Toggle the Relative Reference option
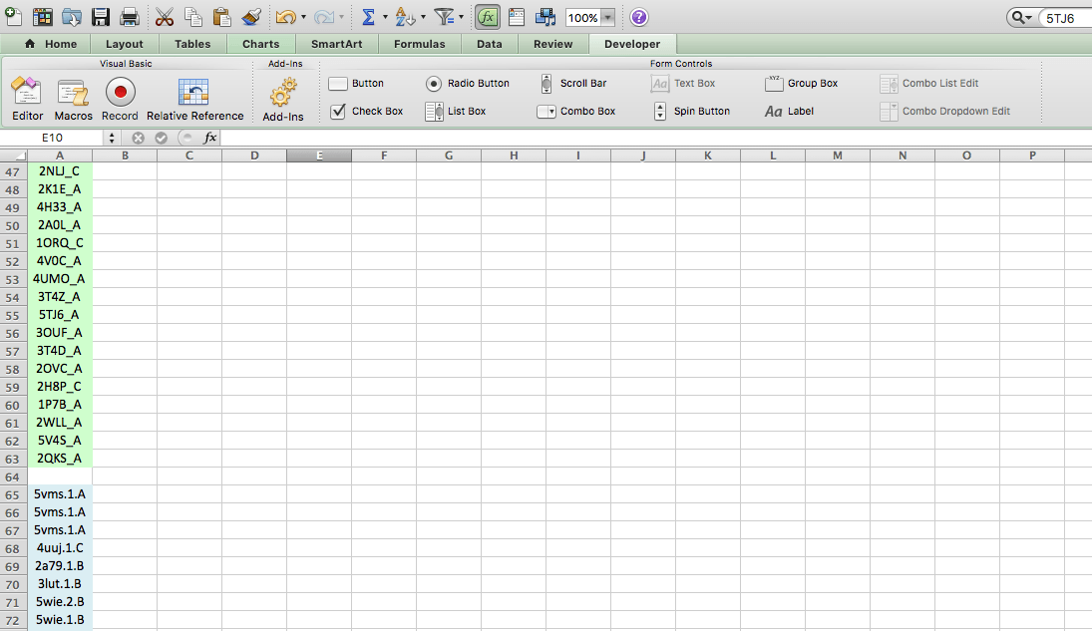 [x=194, y=99]
